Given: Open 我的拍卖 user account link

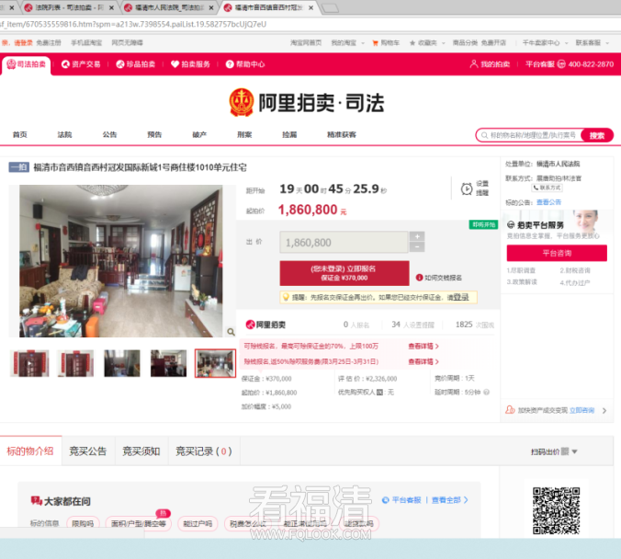Looking at the screenshot, I should (x=490, y=64).
